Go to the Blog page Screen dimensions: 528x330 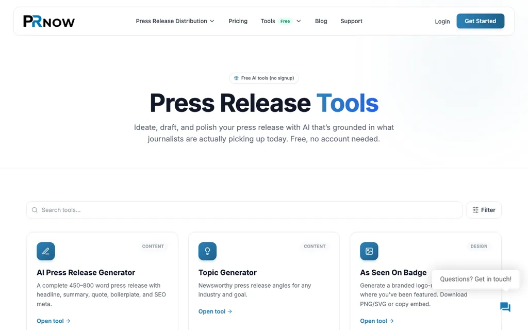[321, 21]
